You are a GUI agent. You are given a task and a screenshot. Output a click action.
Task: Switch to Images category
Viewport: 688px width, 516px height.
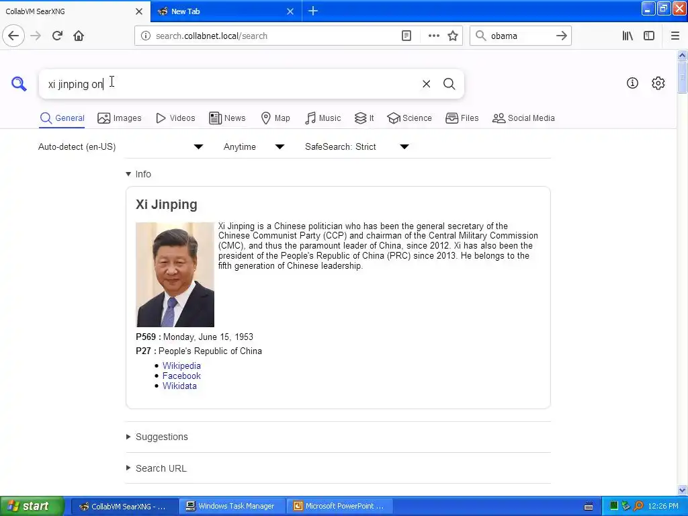click(120, 118)
